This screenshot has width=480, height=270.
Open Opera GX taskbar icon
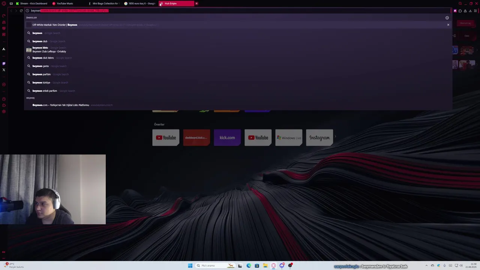(273, 266)
